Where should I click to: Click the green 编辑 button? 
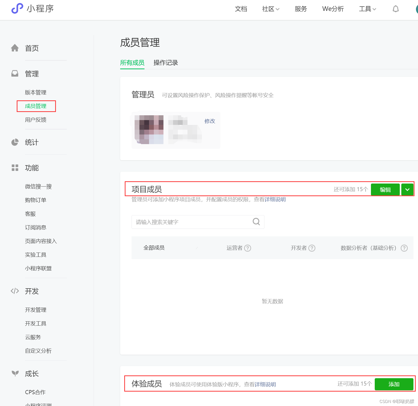(385, 190)
